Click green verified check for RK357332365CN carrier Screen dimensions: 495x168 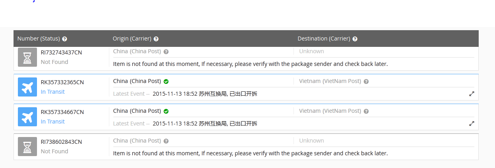pyautogui.click(x=166, y=81)
